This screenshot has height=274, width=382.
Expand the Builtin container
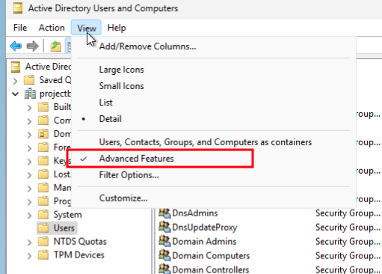(x=29, y=108)
